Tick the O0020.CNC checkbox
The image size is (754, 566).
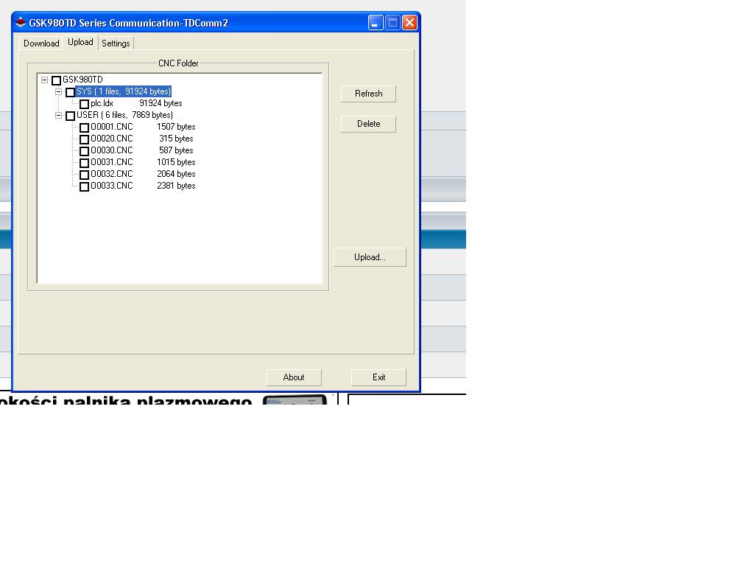(x=84, y=139)
